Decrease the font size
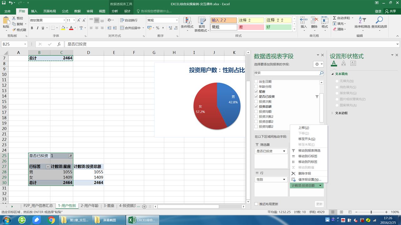The width and height of the screenshot is (401, 225). coord(84,20)
